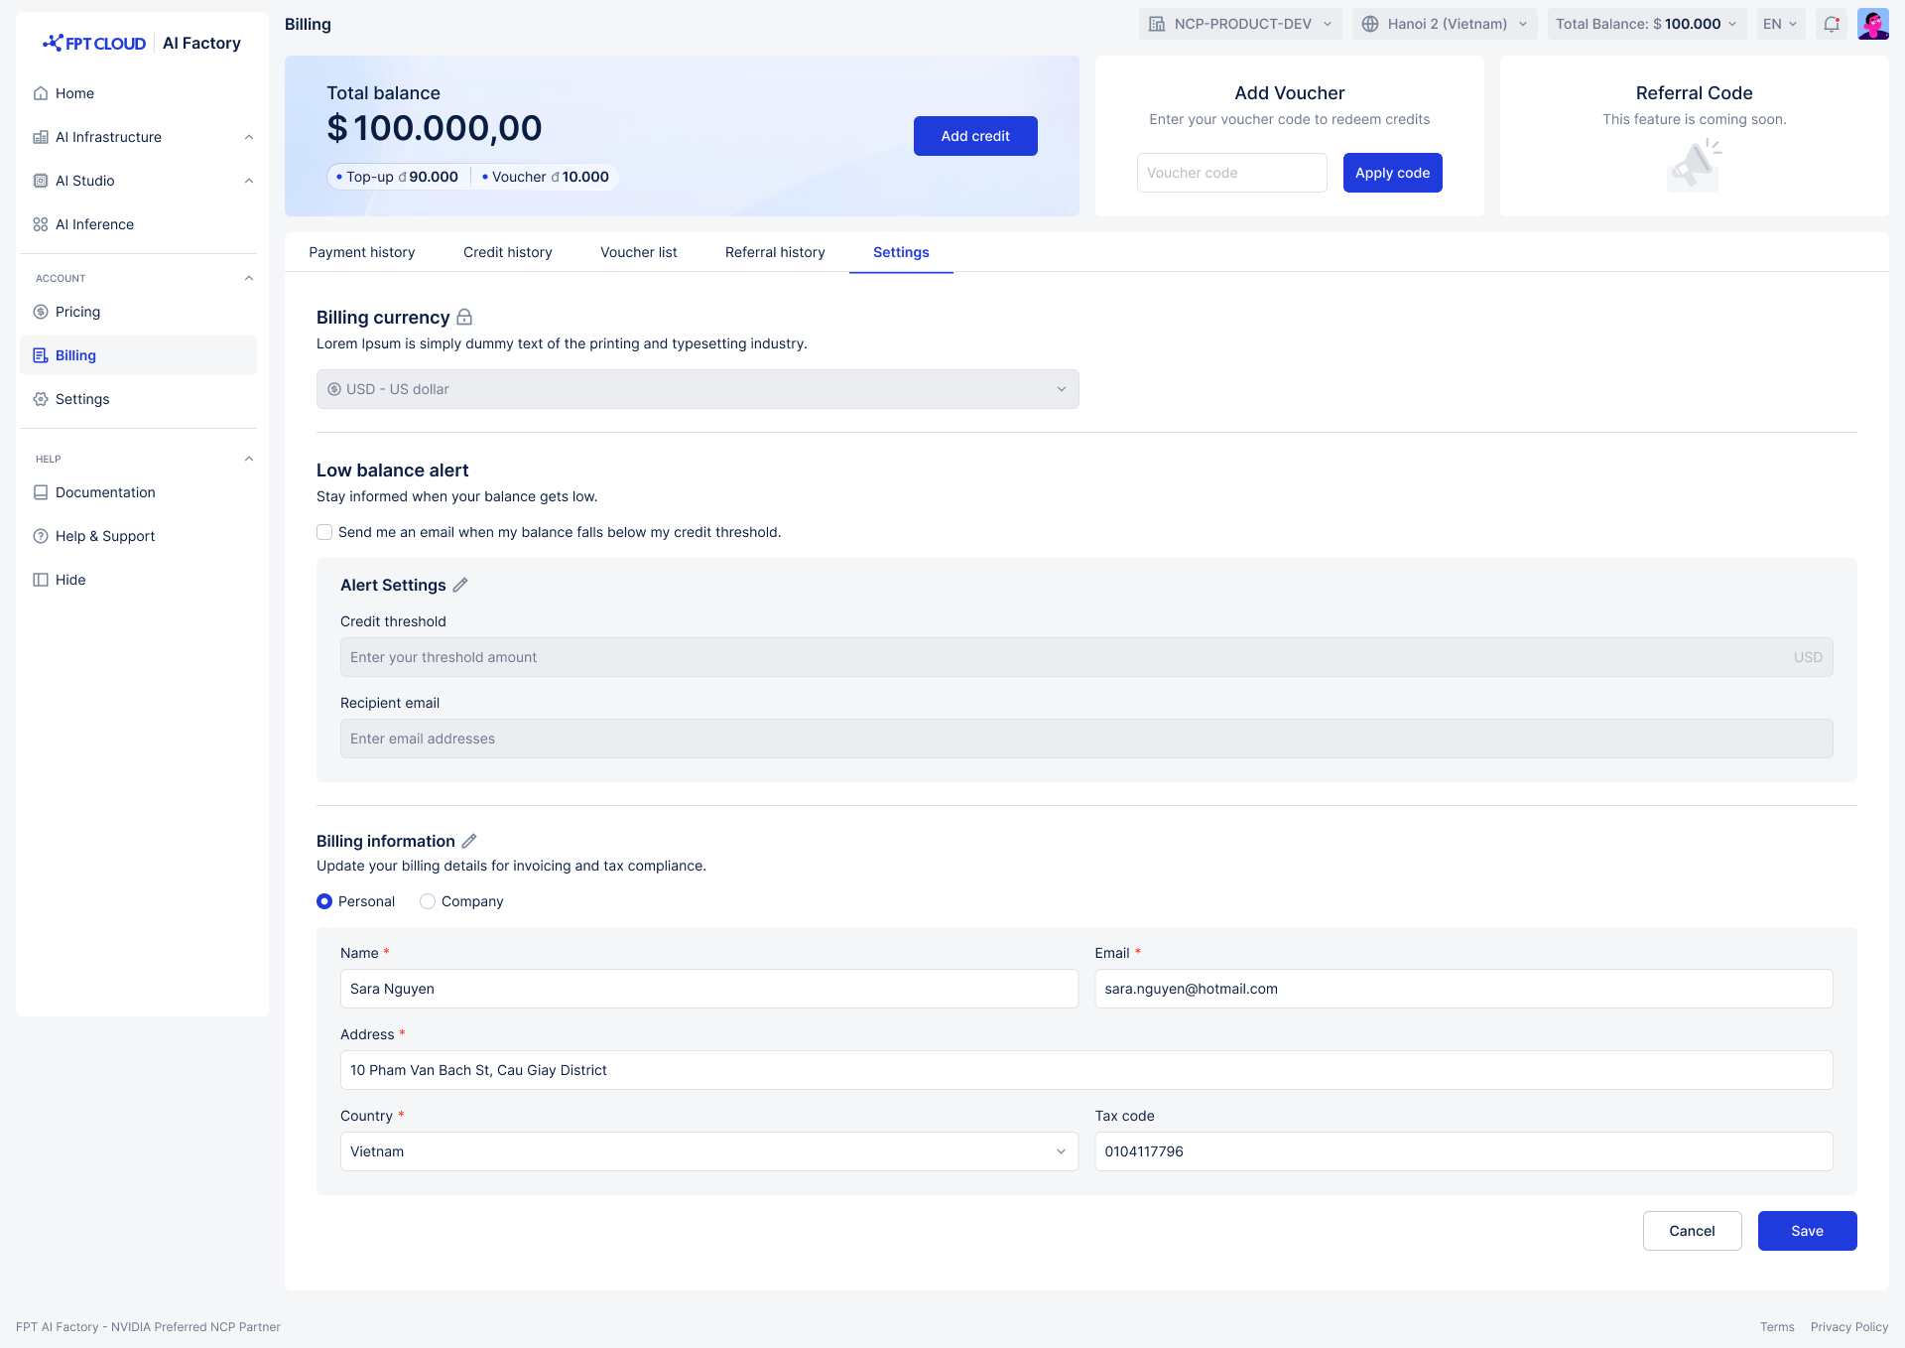Click the notification bell icon
Image resolution: width=1905 pixels, height=1348 pixels.
(1832, 24)
